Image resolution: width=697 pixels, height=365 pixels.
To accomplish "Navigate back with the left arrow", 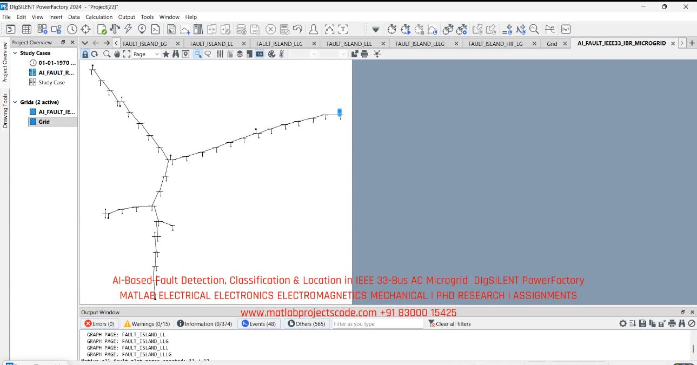I will click(x=96, y=43).
